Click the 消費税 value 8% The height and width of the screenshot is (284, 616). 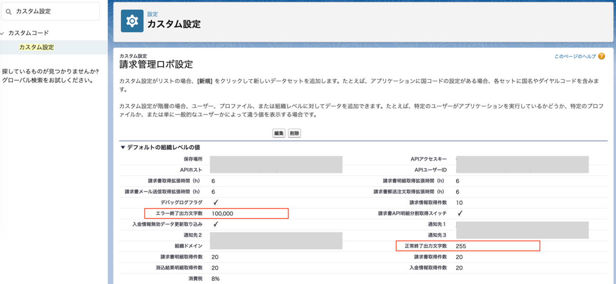pos(215,279)
